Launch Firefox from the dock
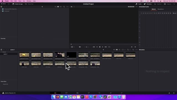177x100 pixels. 58,97
